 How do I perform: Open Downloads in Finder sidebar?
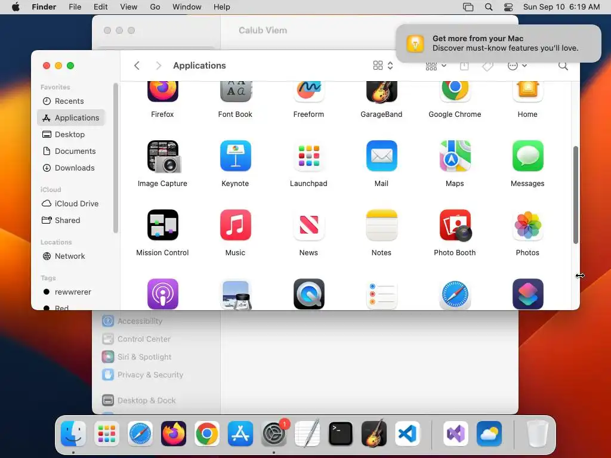point(71,168)
